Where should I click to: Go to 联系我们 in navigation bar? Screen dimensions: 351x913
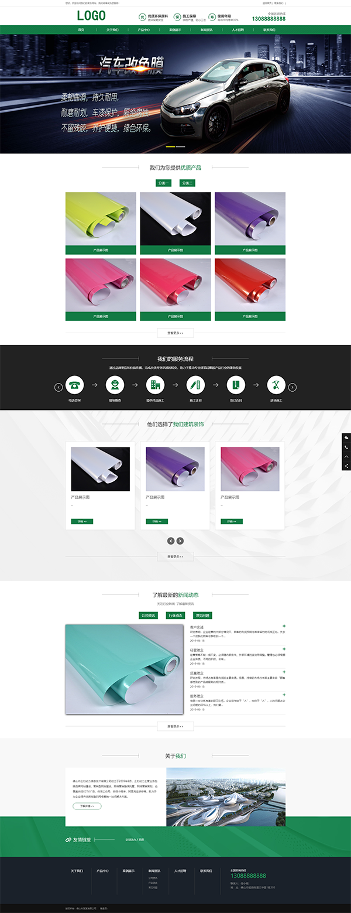[270, 29]
